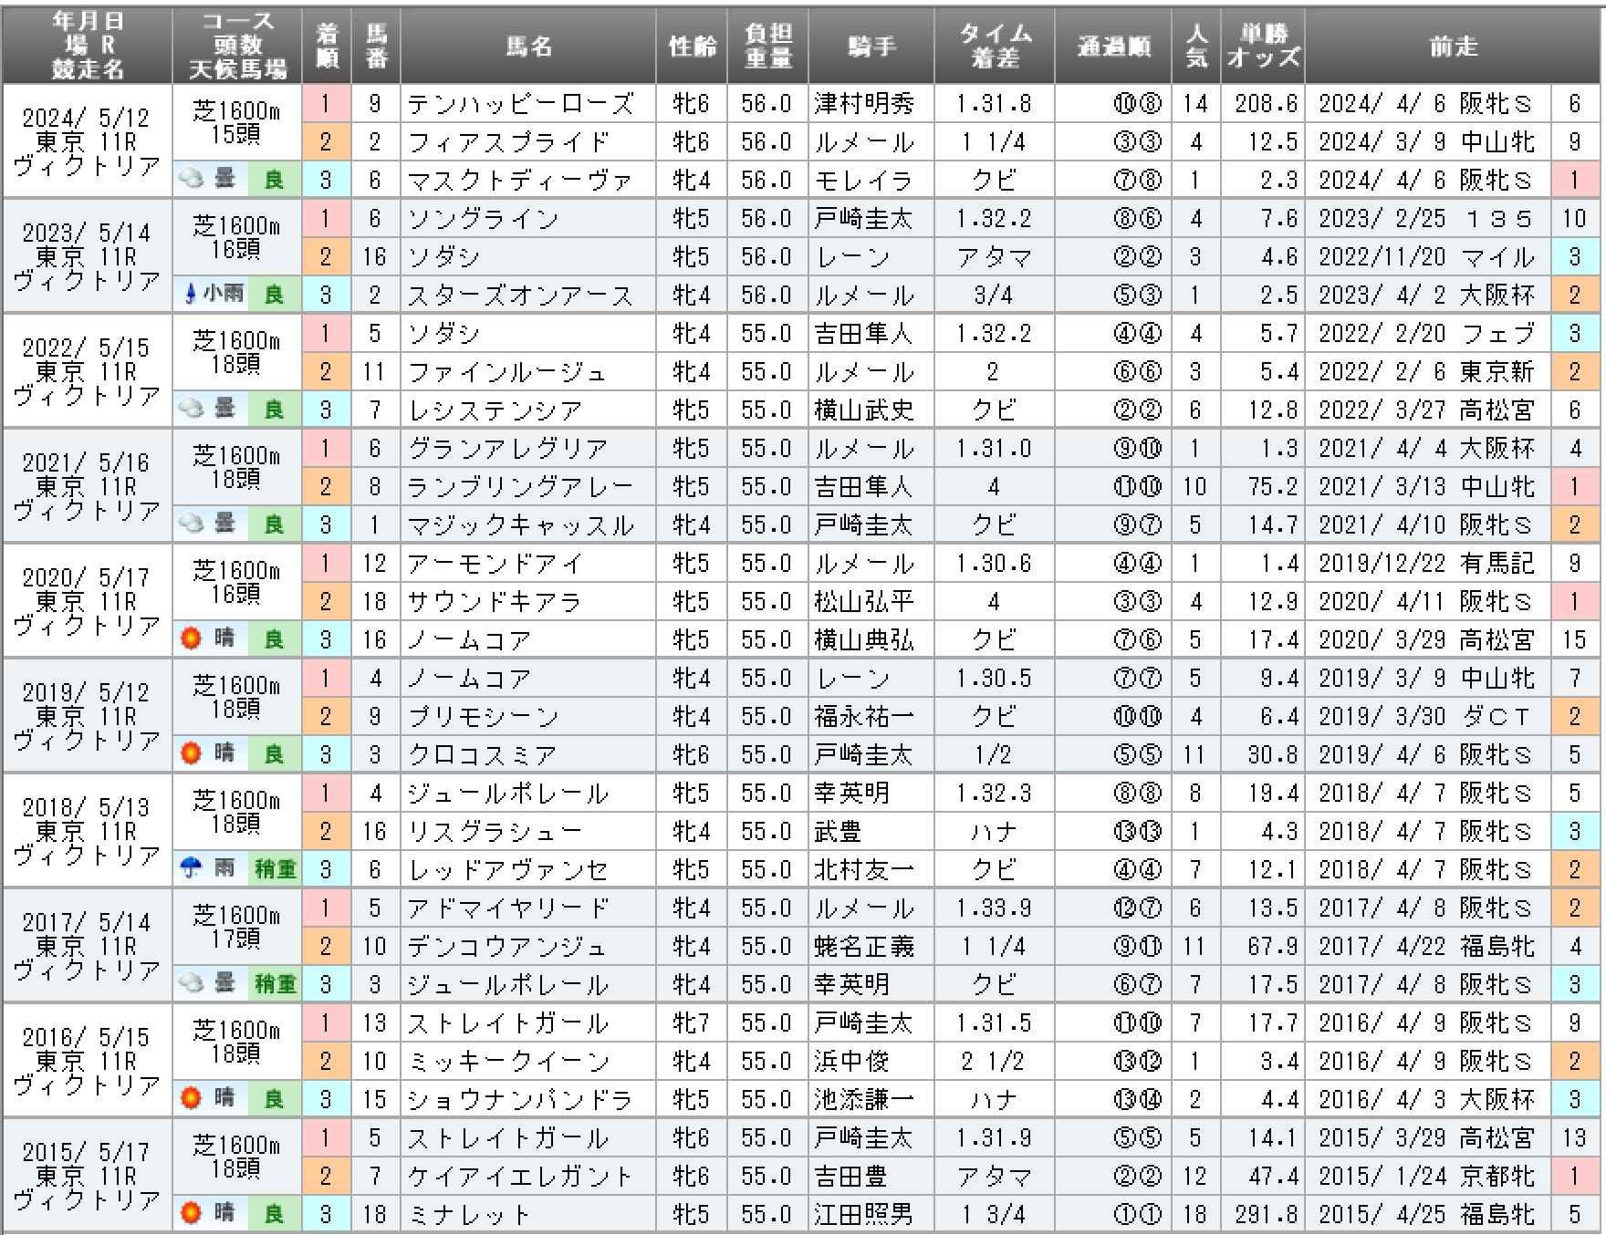Viewport: 1606px width, 1235px height.
Task: Select horse name フィアスプライド
Action: tap(508, 142)
